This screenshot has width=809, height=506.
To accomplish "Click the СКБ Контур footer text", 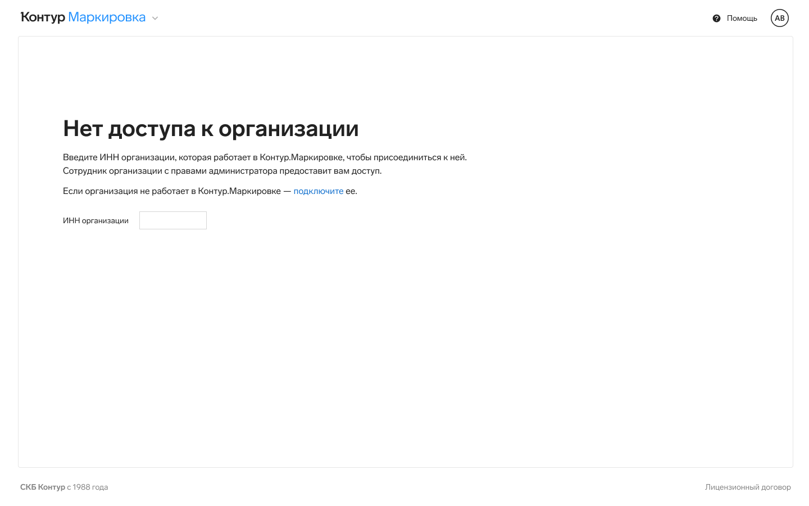I will coord(43,487).
